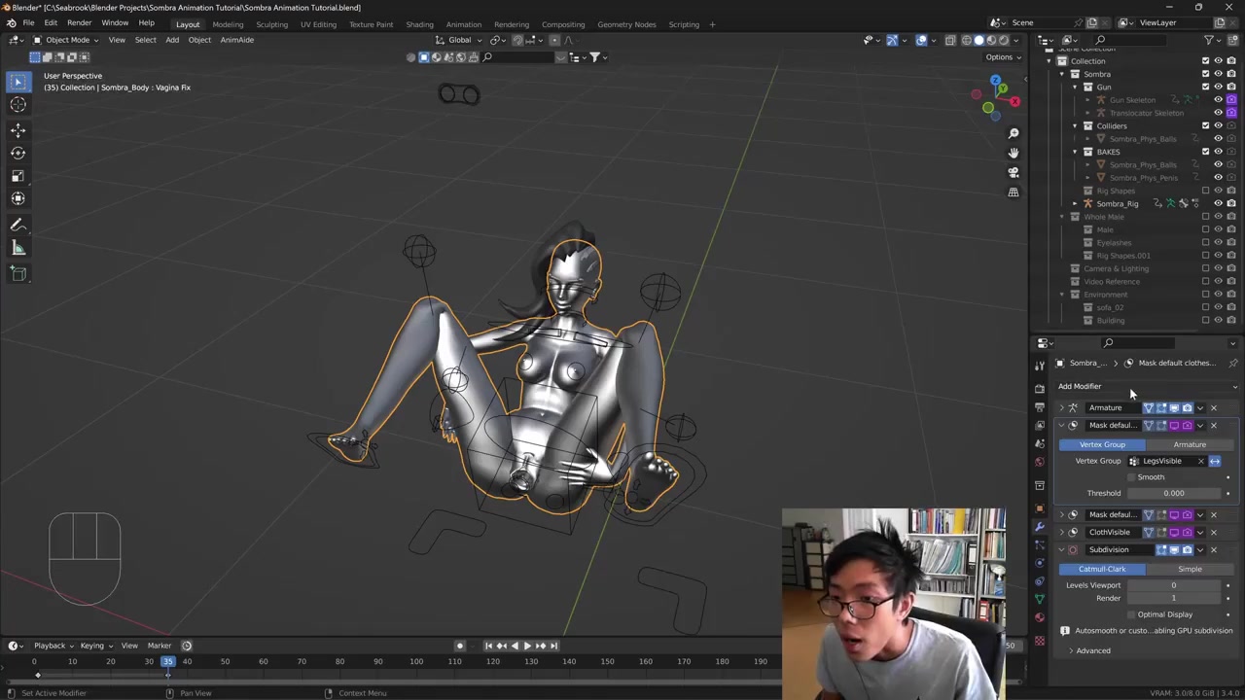Open the Object Mode dropdown
Viewport: 1245px width, 700px height.
click(x=66, y=40)
